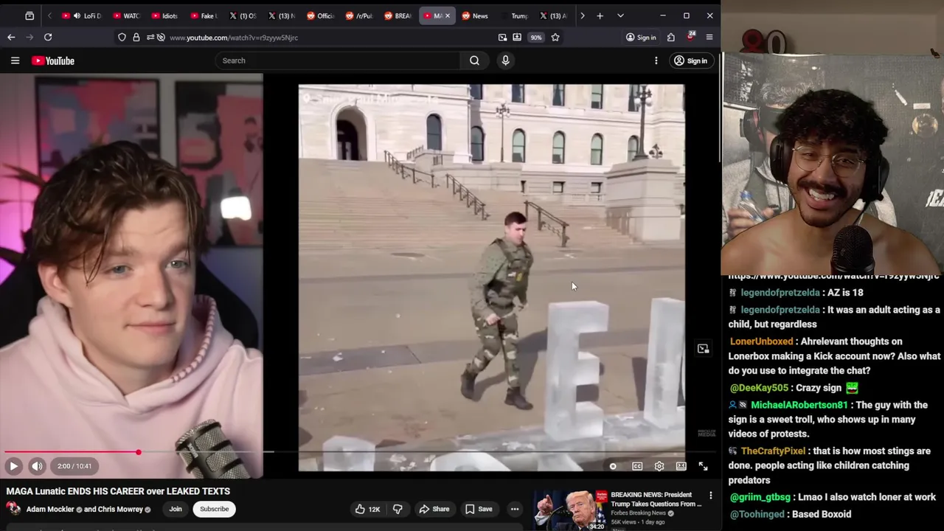Reset the 90% zoom level
This screenshot has height=531, width=944.
[x=536, y=37]
